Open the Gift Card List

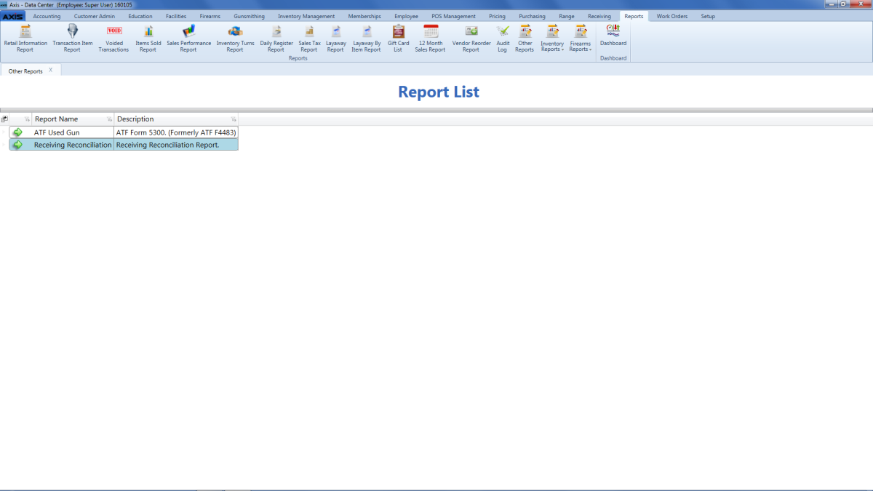(x=398, y=38)
